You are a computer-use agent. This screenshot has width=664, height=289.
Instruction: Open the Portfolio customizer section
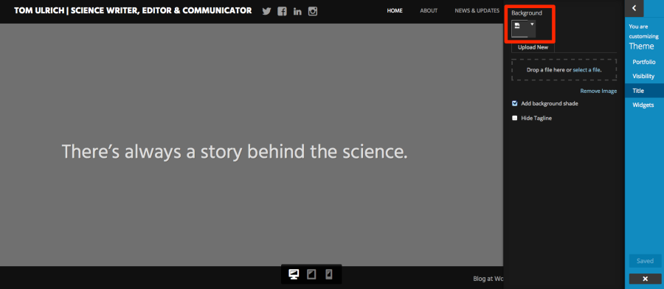point(644,62)
